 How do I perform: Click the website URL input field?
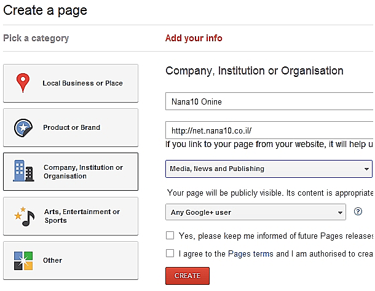click(269, 130)
